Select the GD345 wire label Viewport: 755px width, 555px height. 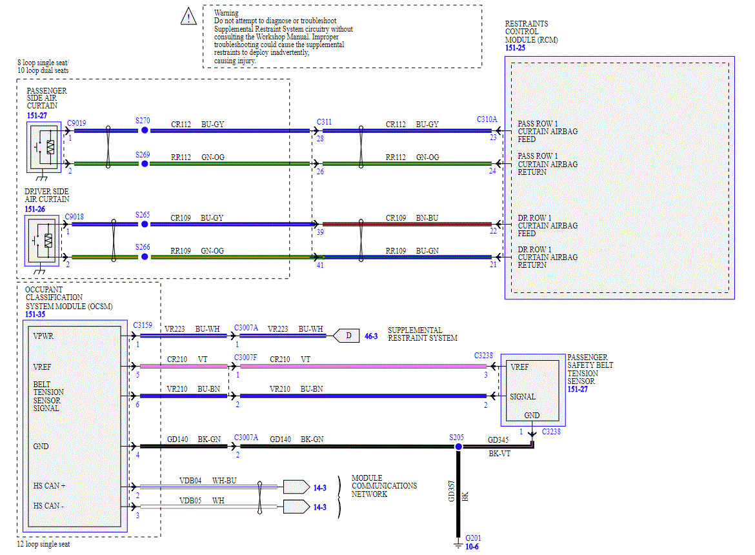click(498, 440)
